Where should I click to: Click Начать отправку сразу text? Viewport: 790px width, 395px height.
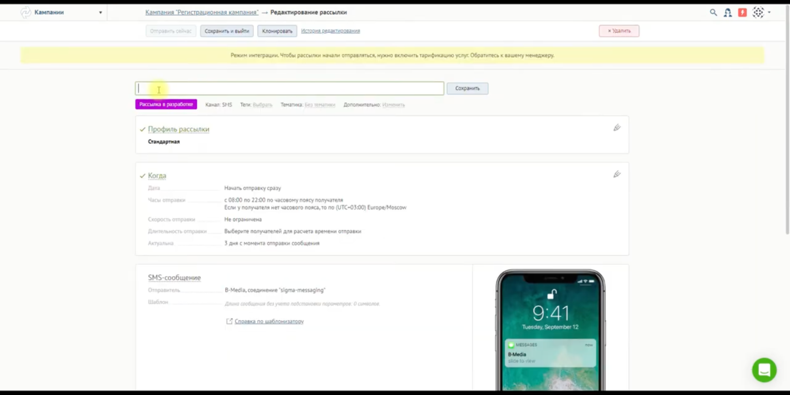[253, 188]
